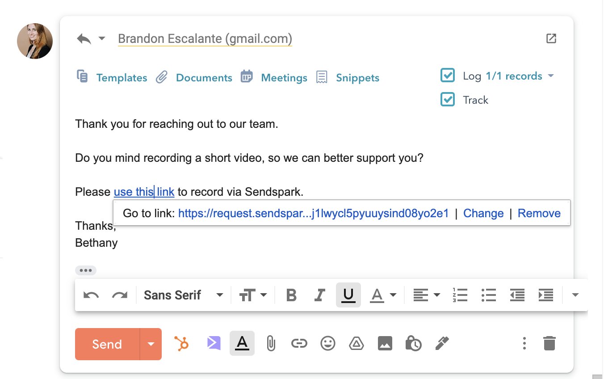Open the text alignment dropdown
Screen dimensions: 604x379
click(x=426, y=295)
